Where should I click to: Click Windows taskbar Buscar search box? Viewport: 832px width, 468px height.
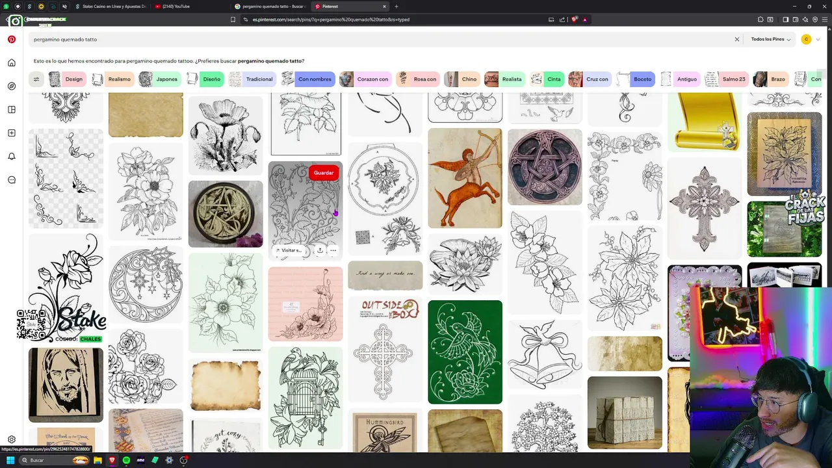point(54,460)
